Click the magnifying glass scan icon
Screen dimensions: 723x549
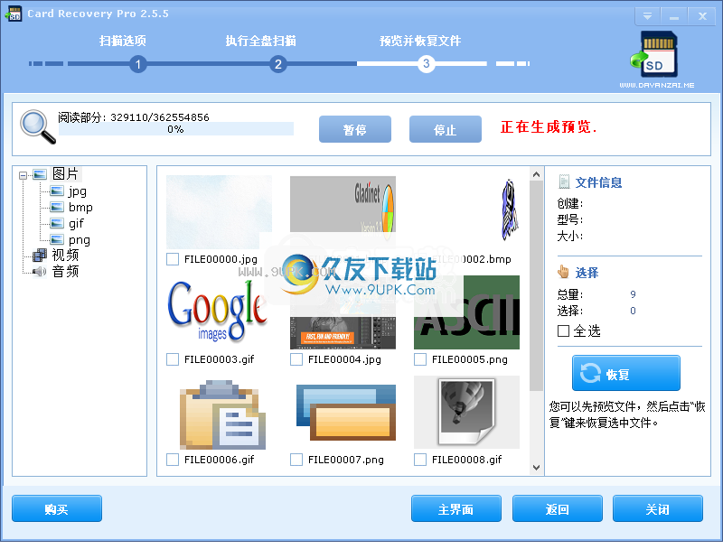[38, 126]
